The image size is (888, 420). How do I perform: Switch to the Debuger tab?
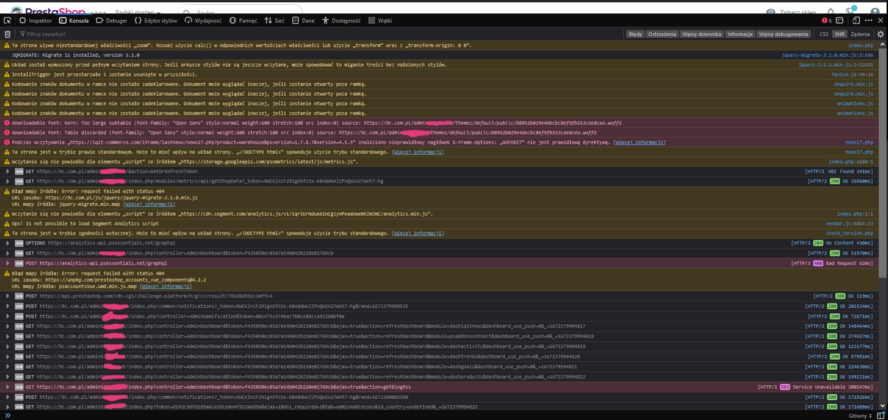(111, 20)
